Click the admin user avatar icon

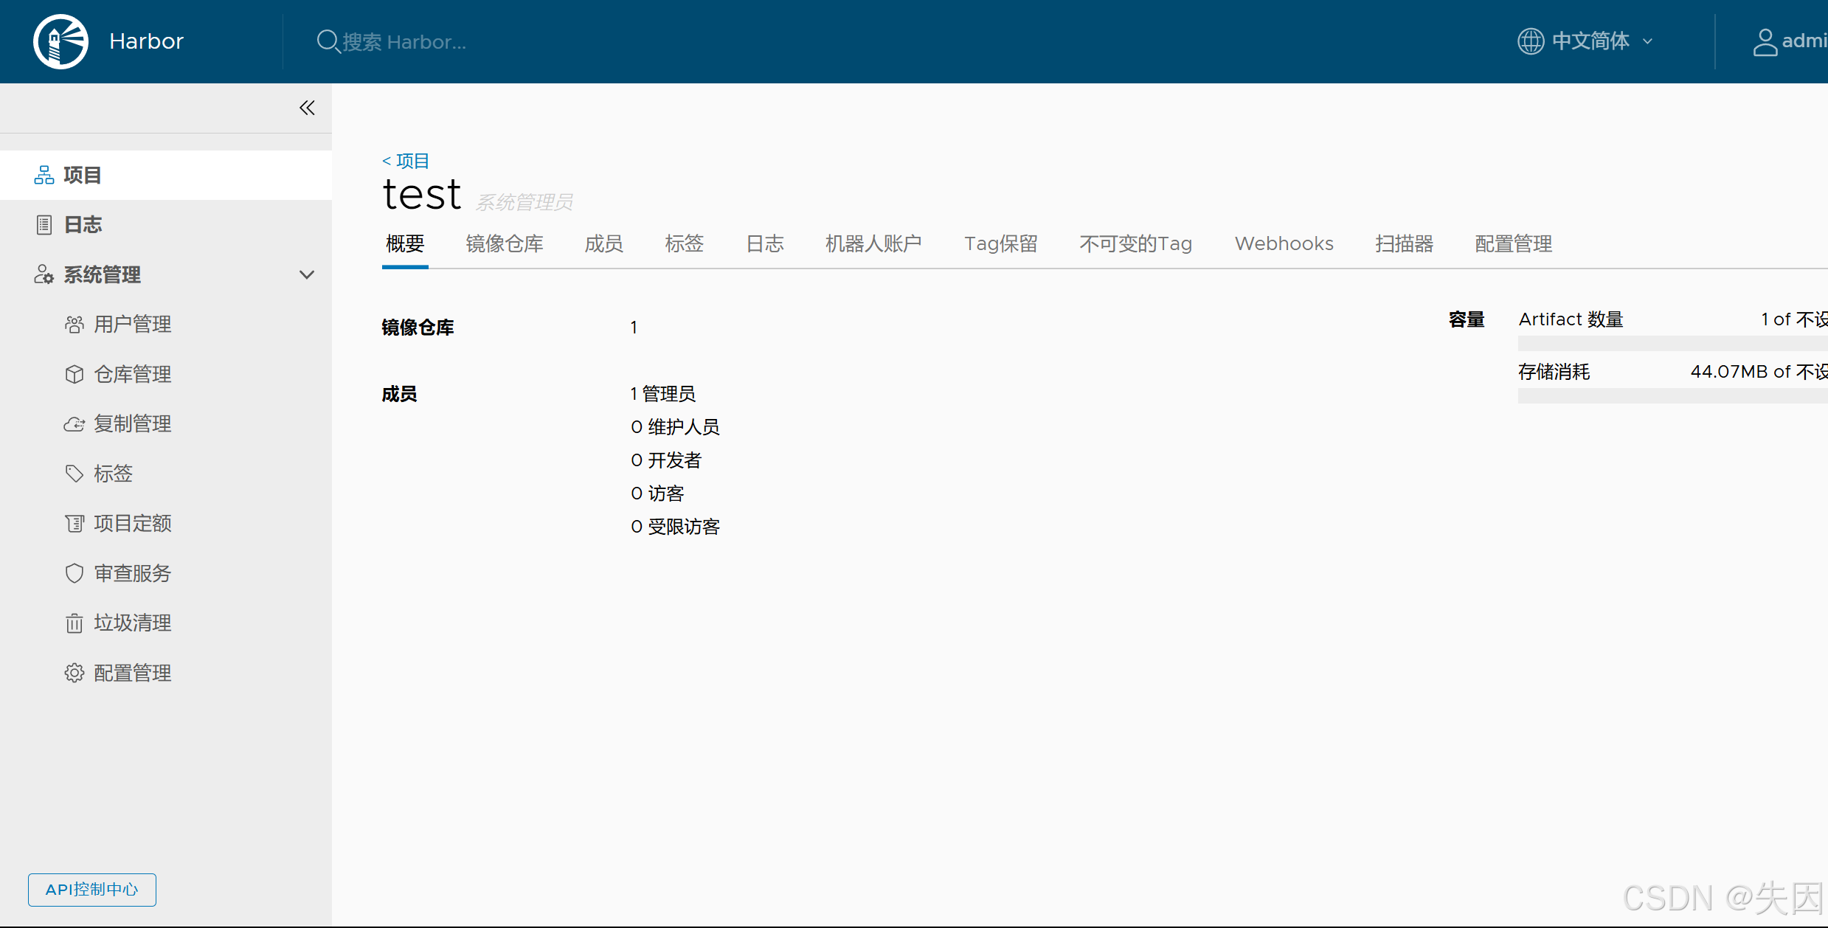click(1765, 42)
